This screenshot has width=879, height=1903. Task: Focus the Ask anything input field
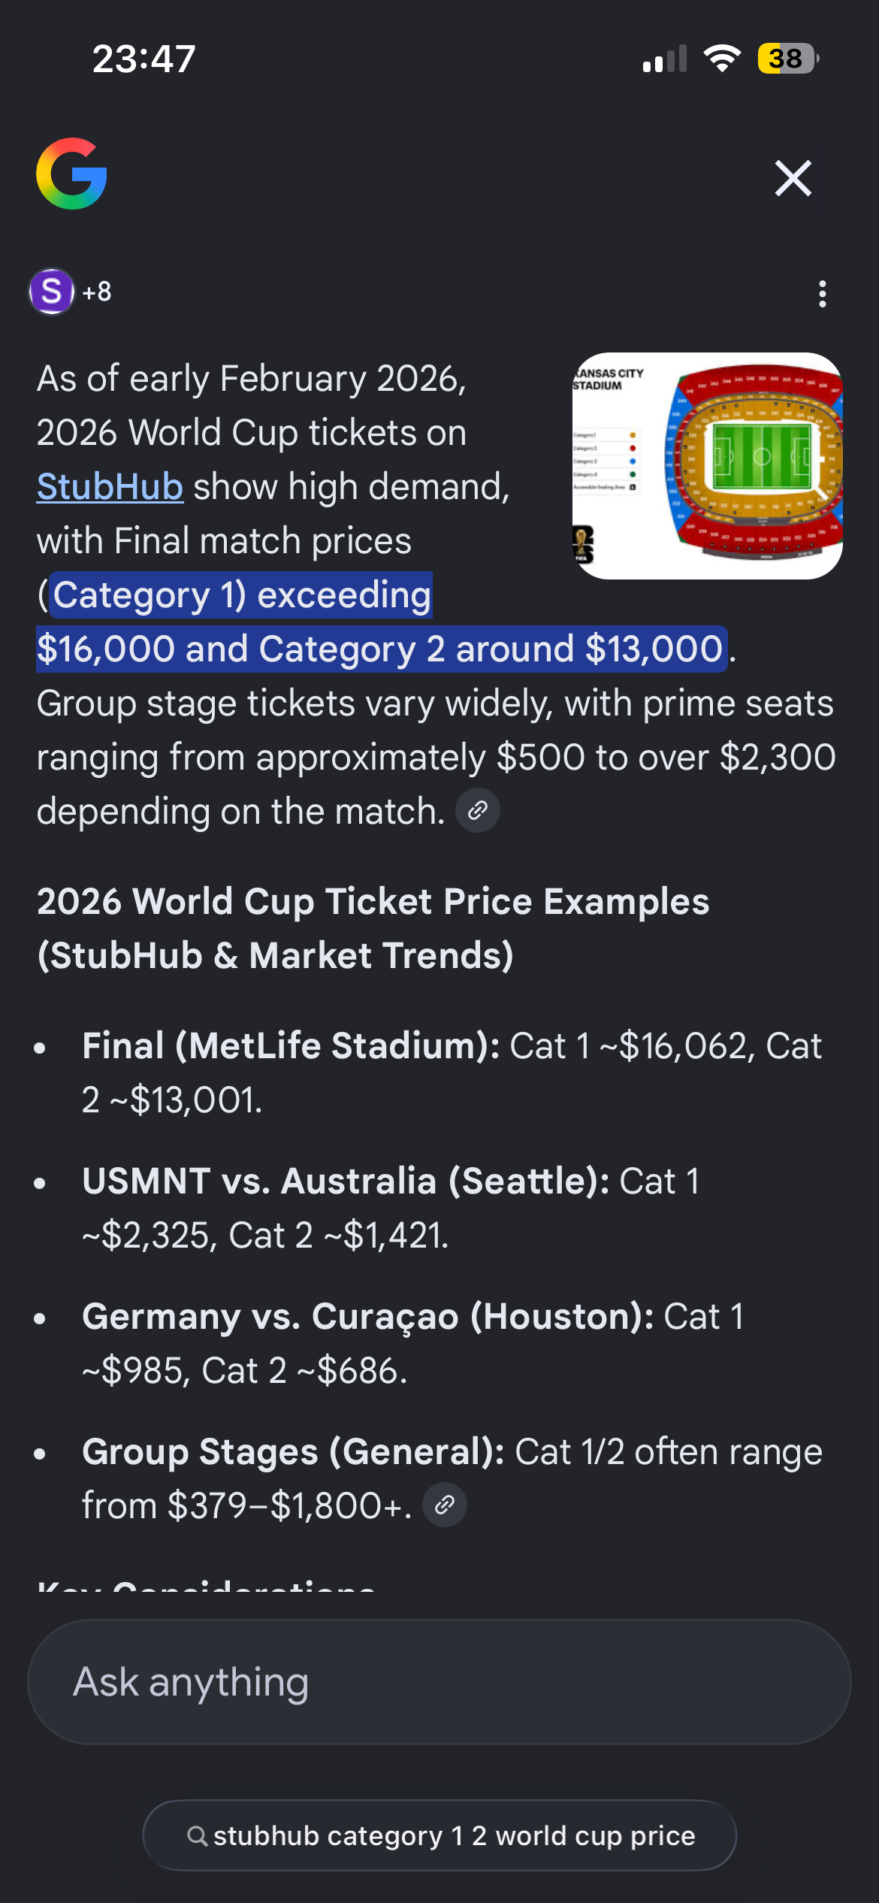point(439,1682)
